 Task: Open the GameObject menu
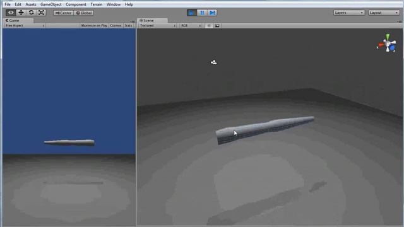click(x=50, y=4)
